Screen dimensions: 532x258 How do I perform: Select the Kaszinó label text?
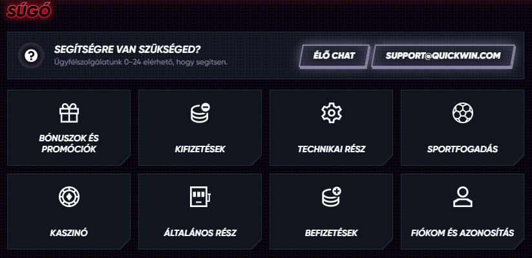pos(69,232)
